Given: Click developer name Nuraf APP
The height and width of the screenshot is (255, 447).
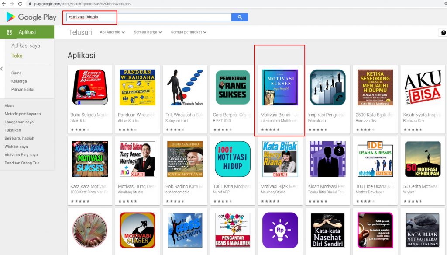Looking at the screenshot, I should [x=221, y=192].
